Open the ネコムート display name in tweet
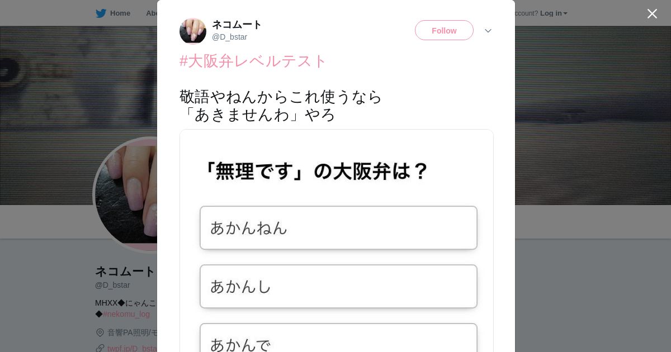671x352 pixels. 237,25
